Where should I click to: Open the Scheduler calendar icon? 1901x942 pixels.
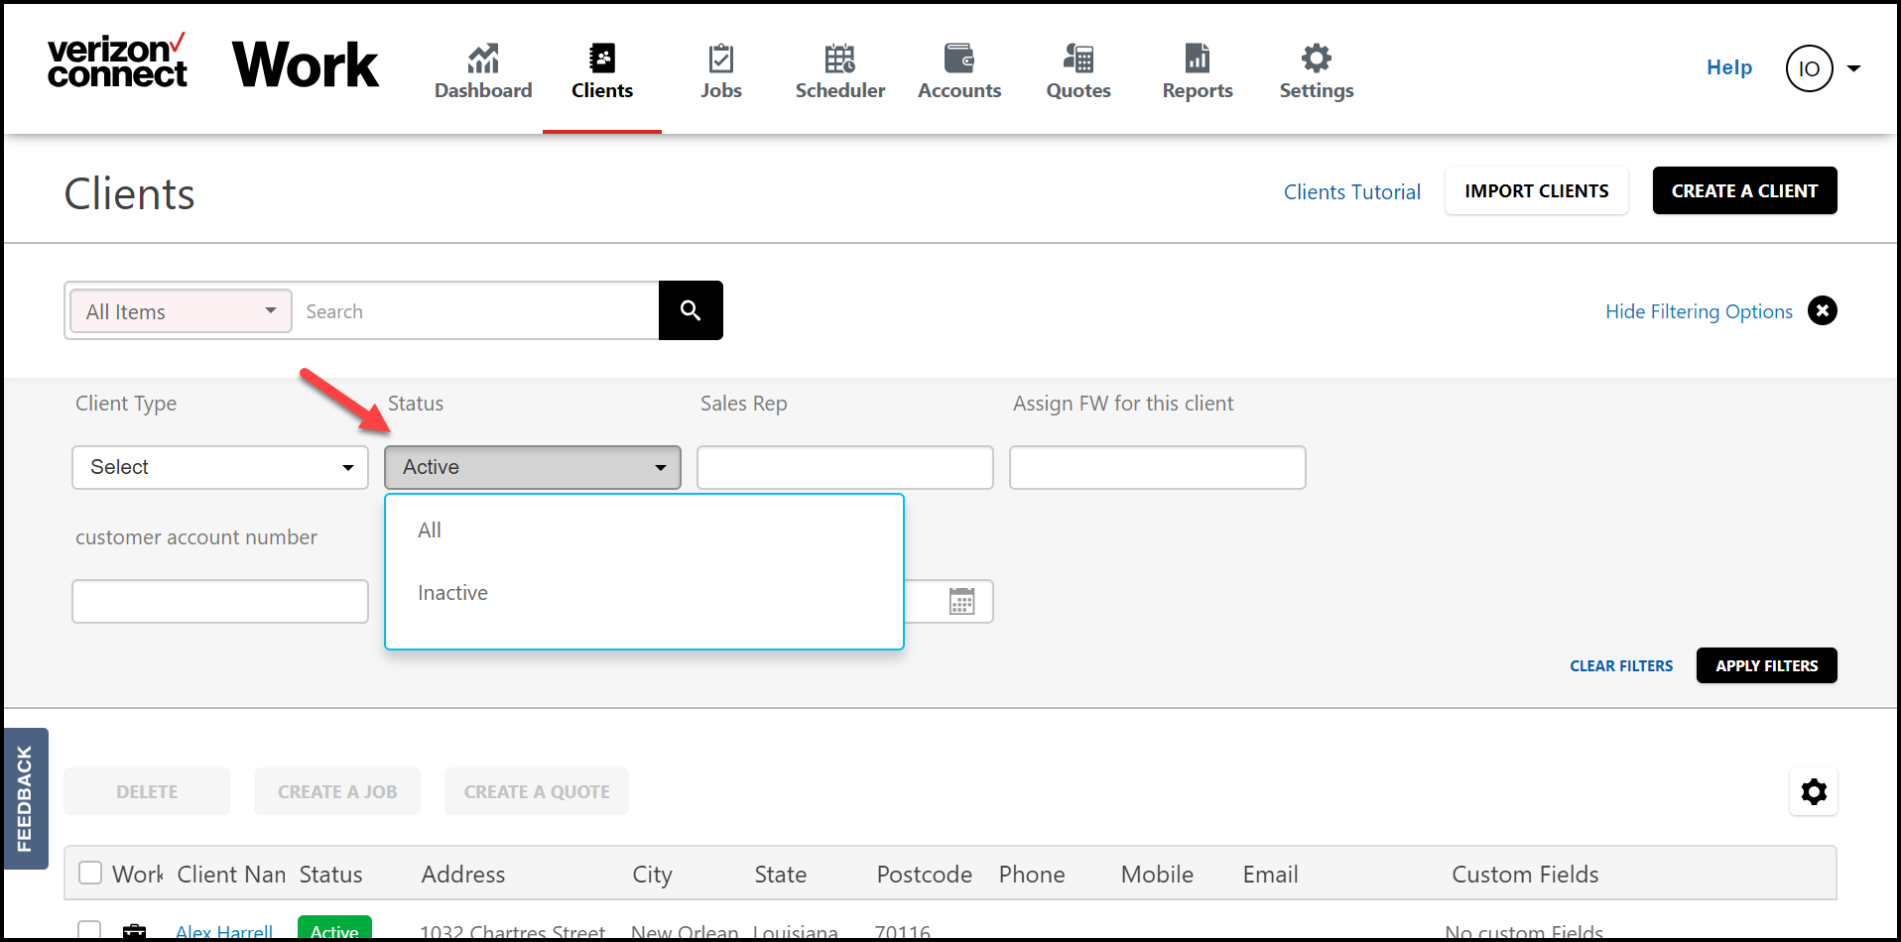839,59
